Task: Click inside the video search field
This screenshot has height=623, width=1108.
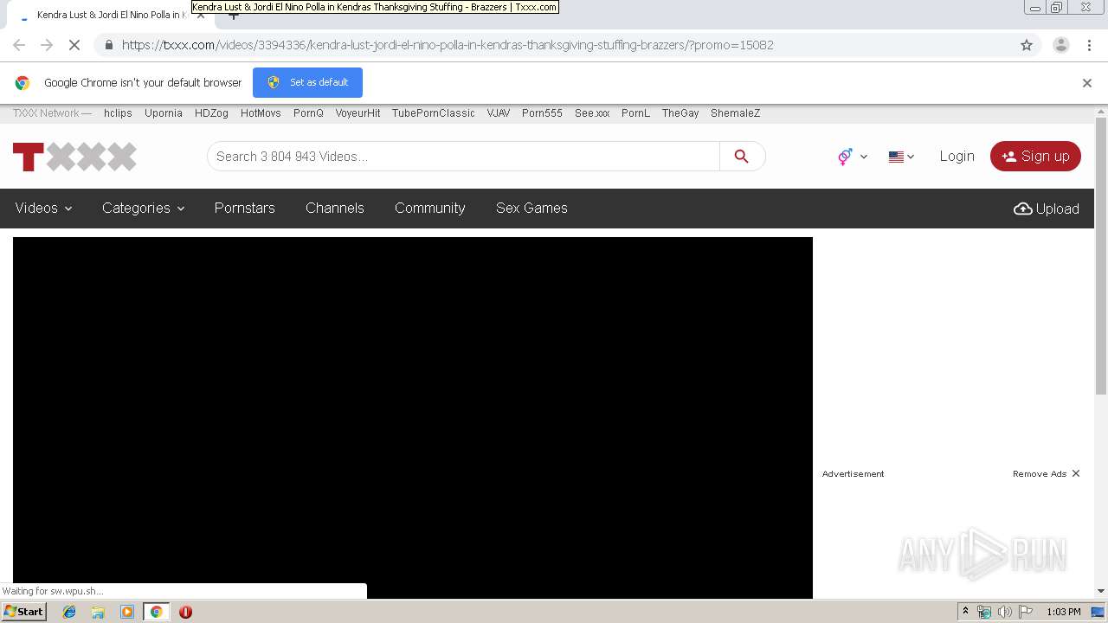Action: pos(463,156)
